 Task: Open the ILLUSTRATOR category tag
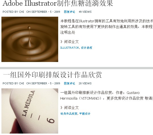click(x=70, y=48)
